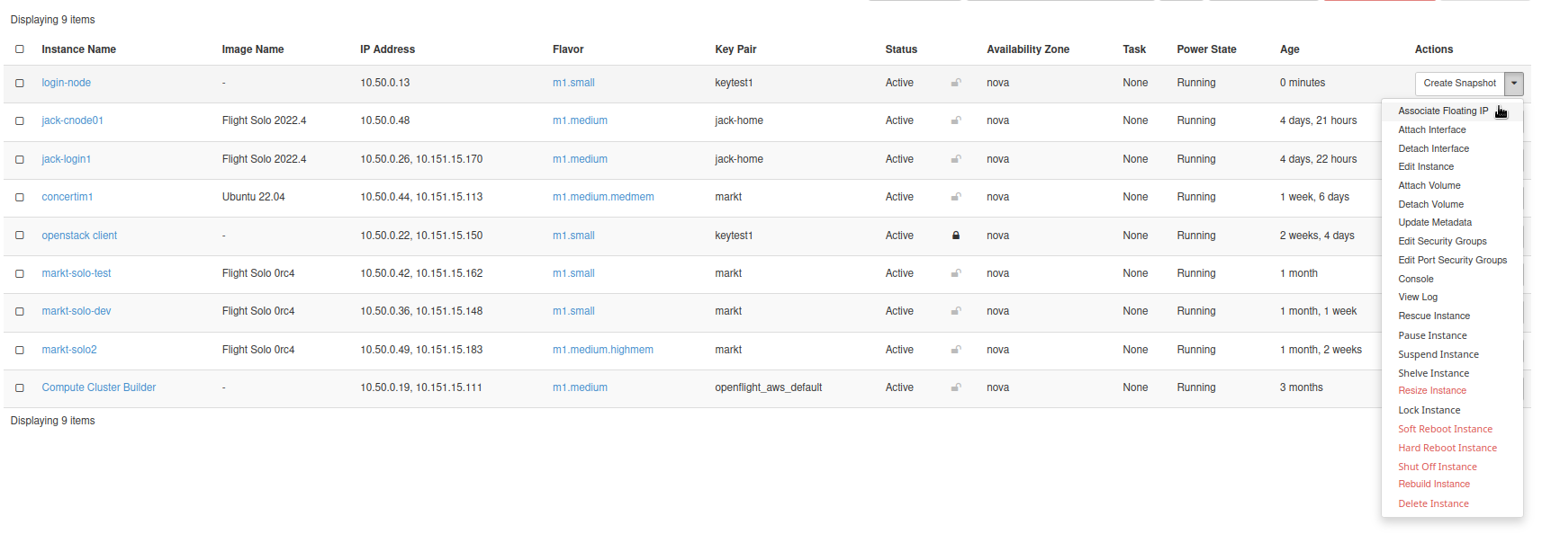This screenshot has height=543, width=1542.
Task: Click the unlocked padlock icon for jack-cnode01
Action: [x=956, y=120]
